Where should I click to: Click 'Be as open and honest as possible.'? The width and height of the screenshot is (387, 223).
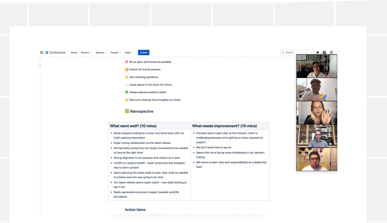[151, 62]
